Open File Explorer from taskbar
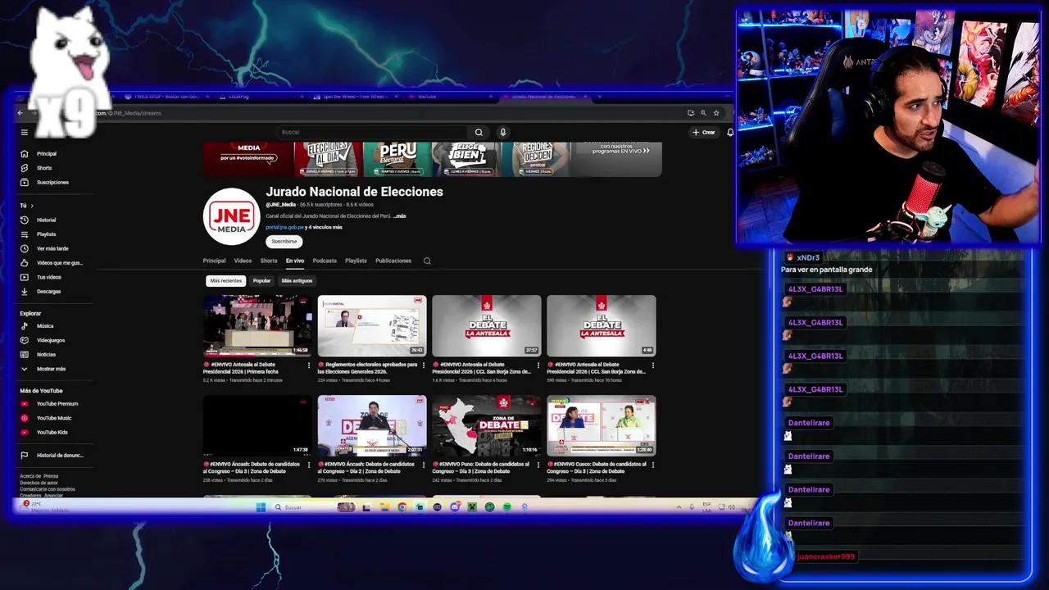Image resolution: width=1049 pixels, height=590 pixels. [384, 507]
